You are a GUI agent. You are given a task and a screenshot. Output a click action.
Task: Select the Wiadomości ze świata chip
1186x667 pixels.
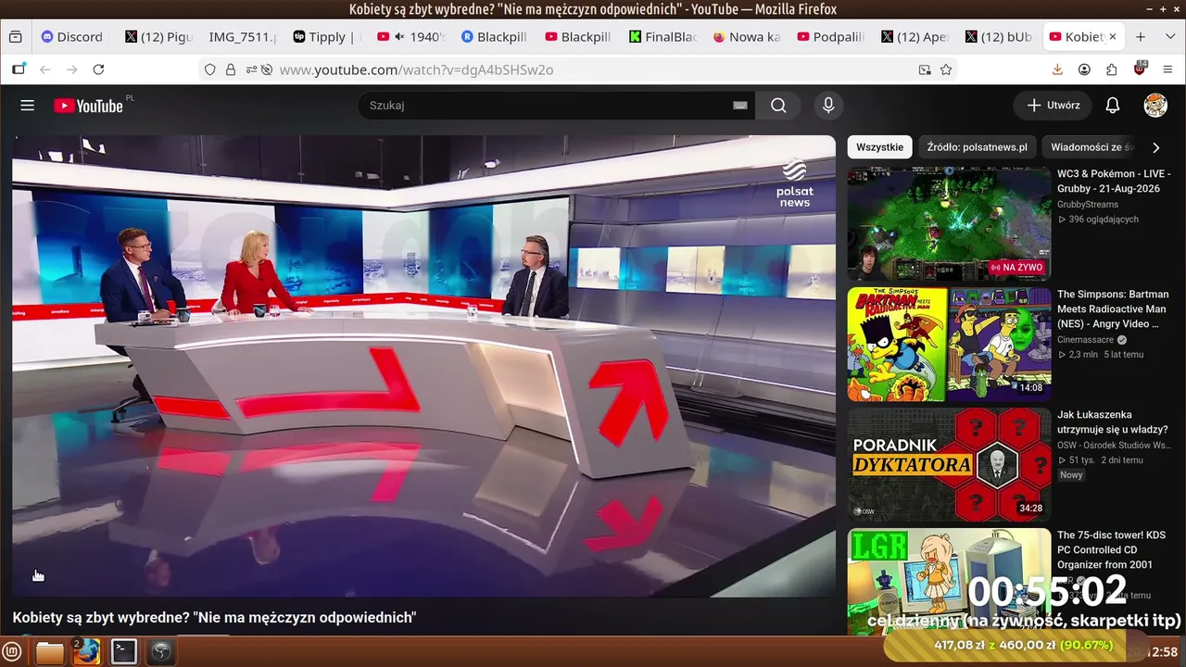click(1092, 147)
